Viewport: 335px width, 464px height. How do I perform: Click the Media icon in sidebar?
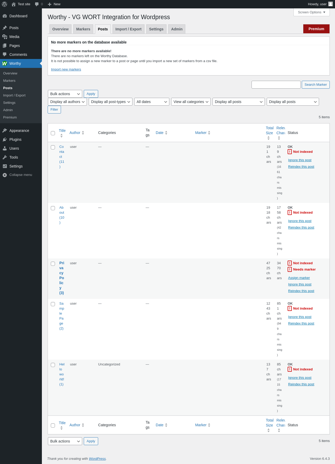point(5,37)
